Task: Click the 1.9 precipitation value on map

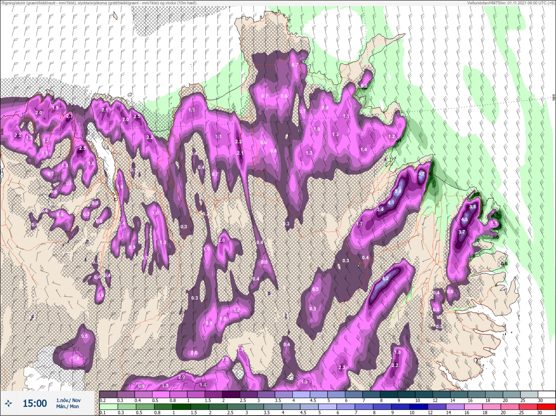Action: click(55, 108)
